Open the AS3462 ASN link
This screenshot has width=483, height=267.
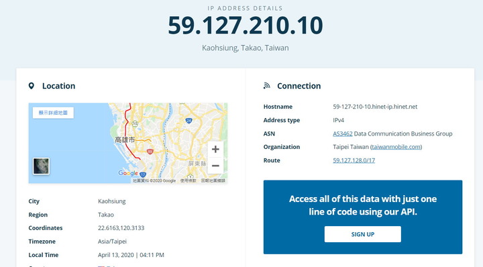343,133
